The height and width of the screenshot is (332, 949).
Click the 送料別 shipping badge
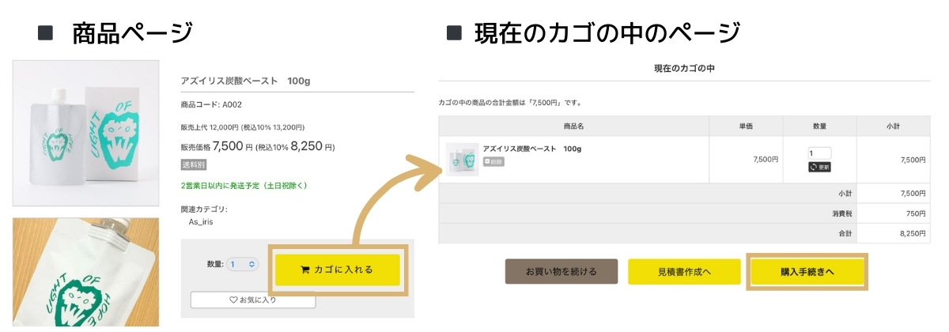(x=194, y=165)
